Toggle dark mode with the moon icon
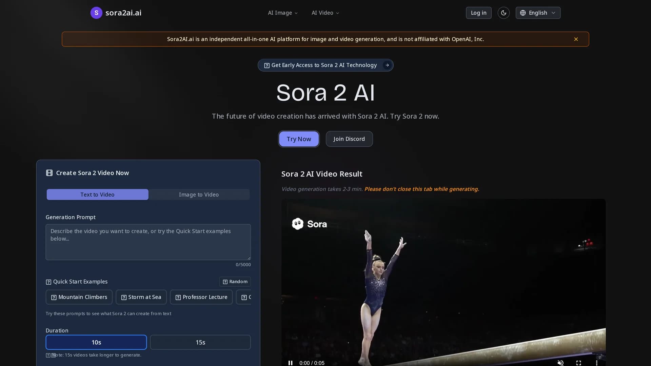Screen dimensions: 651x366 point(504,13)
